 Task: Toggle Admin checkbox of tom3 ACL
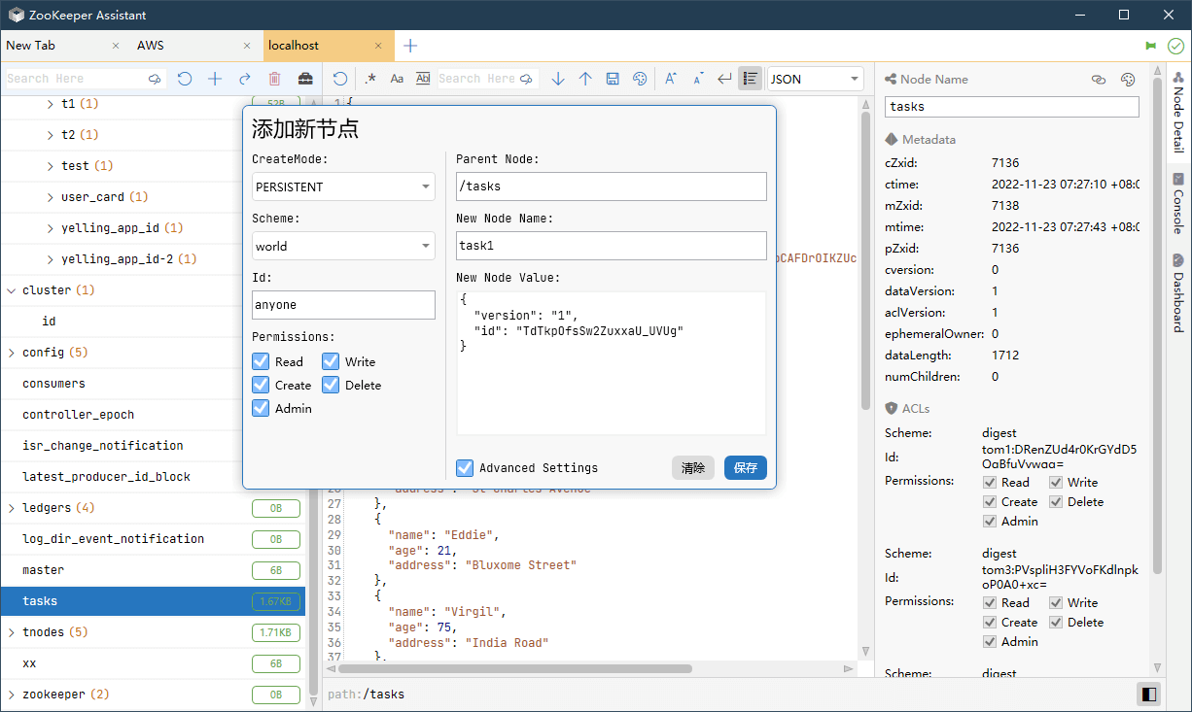[990, 642]
